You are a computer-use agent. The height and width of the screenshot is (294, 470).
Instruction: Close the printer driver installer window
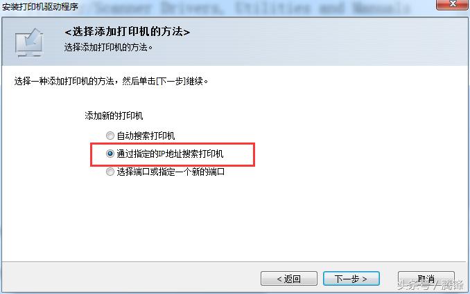pos(453,4)
